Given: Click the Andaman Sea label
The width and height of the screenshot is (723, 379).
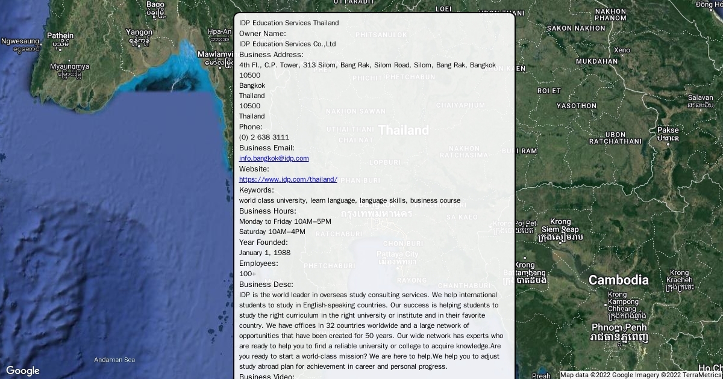Looking at the screenshot, I should point(114,360).
